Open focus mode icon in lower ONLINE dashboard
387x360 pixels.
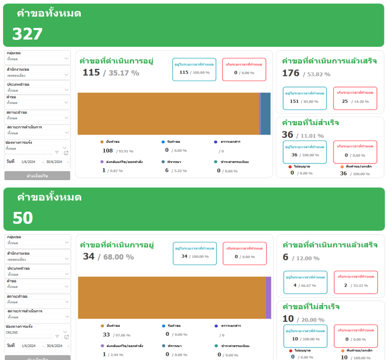pyautogui.click(x=66, y=337)
